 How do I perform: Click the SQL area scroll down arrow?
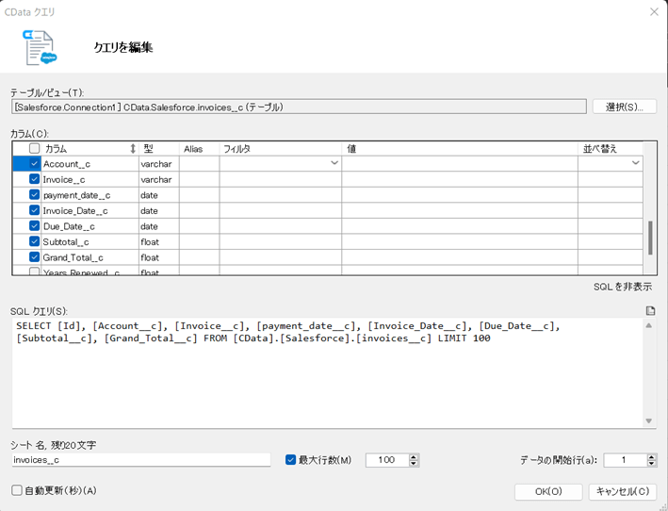[649, 420]
